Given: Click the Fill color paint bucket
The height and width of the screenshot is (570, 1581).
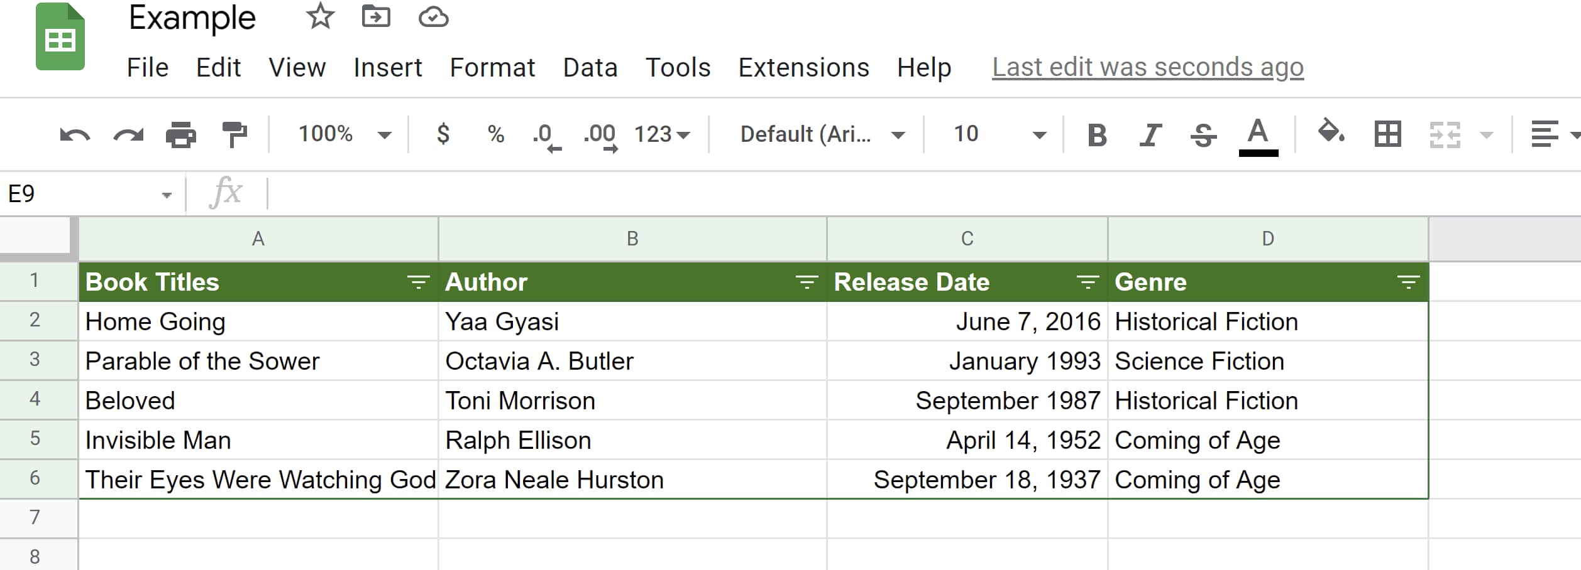Looking at the screenshot, I should point(1330,133).
